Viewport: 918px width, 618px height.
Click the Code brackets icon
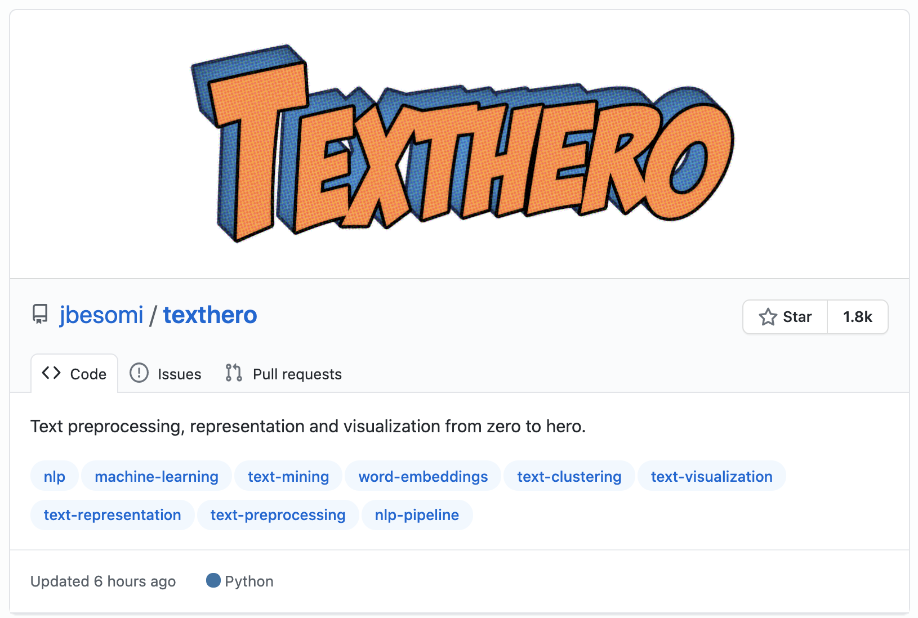point(51,373)
